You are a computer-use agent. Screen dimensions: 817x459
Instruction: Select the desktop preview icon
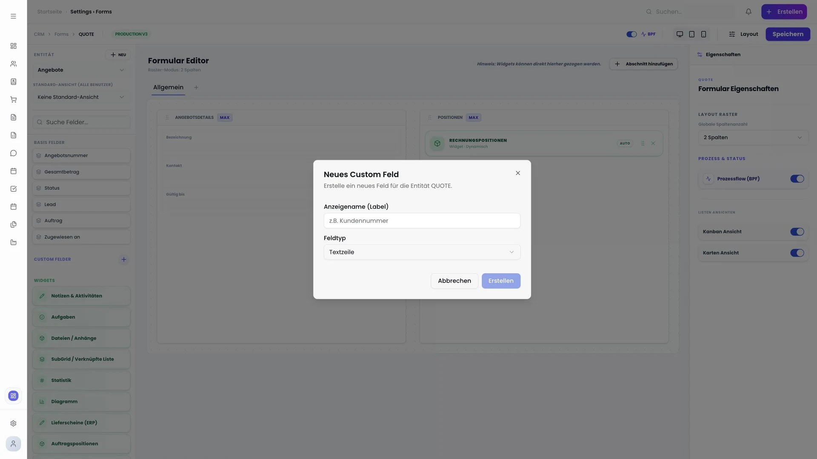click(x=680, y=34)
